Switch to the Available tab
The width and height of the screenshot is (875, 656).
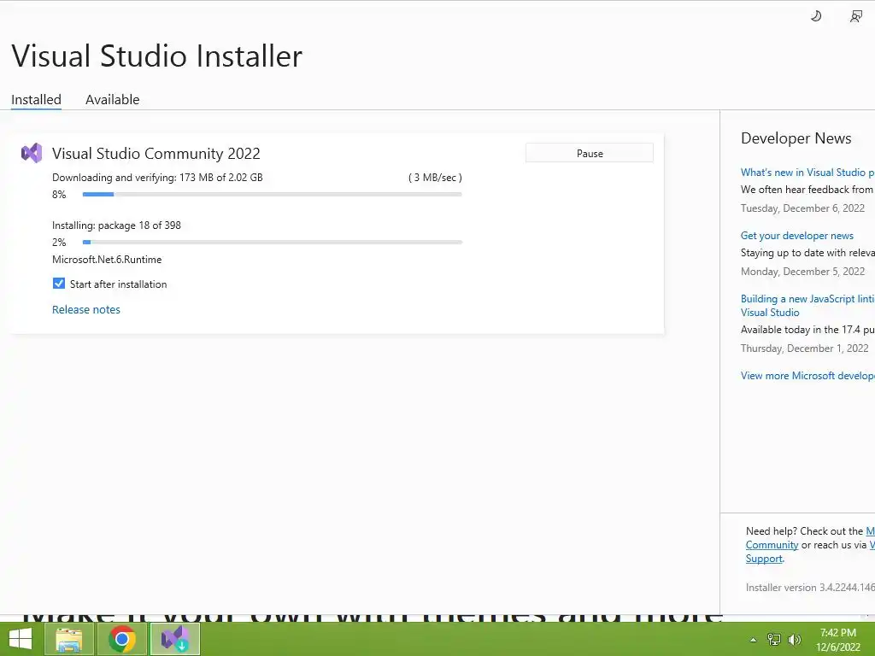(x=112, y=100)
